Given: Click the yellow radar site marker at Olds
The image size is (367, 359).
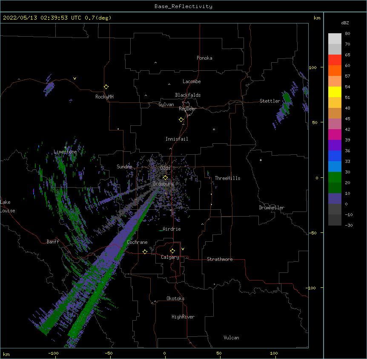Looking at the screenshot, I should (165, 178).
